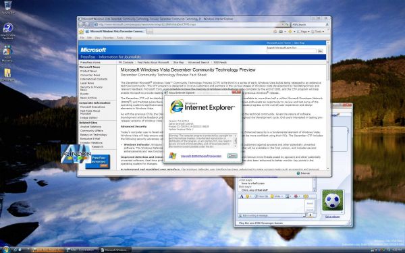This screenshot has width=405, height=253.
Task: Expand the address bar history dropdown
Action: pyautogui.click(x=283, y=24)
